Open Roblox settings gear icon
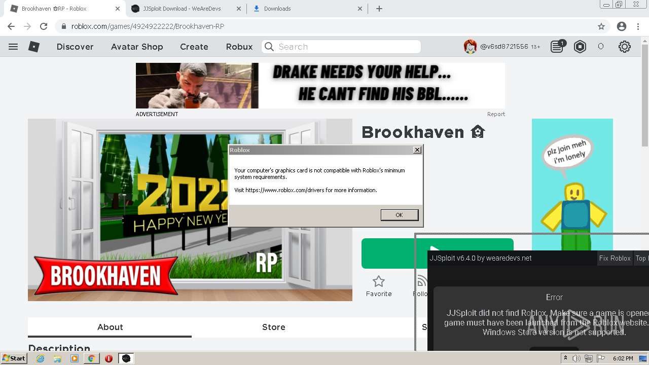This screenshot has height=365, width=649. pyautogui.click(x=624, y=47)
